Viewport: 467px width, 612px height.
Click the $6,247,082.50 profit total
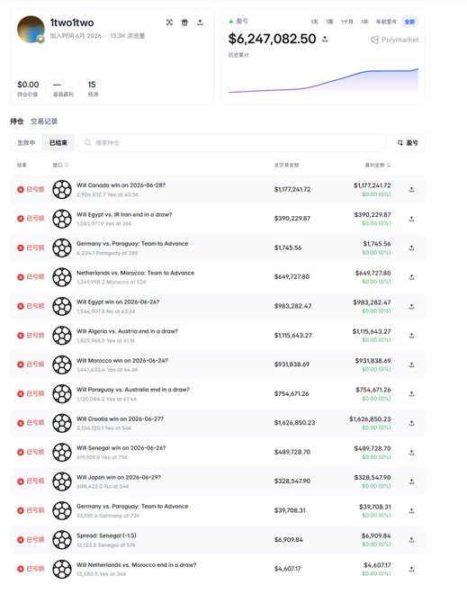click(273, 39)
